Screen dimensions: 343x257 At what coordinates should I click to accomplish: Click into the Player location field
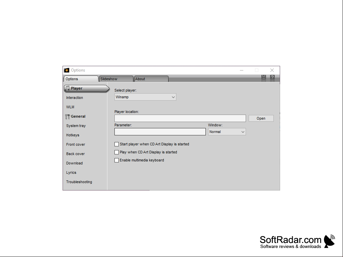(x=180, y=118)
